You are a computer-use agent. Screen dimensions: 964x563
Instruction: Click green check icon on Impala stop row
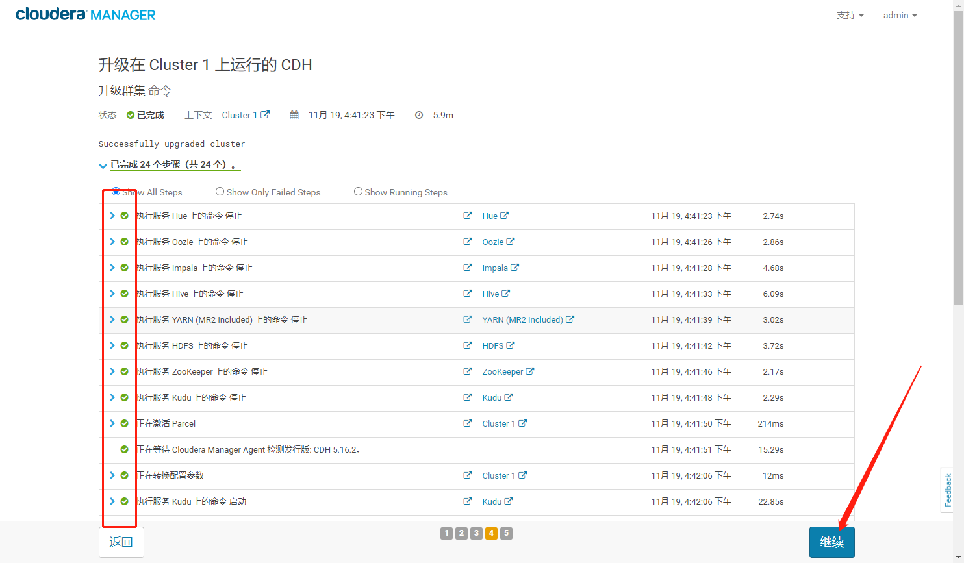pos(125,268)
